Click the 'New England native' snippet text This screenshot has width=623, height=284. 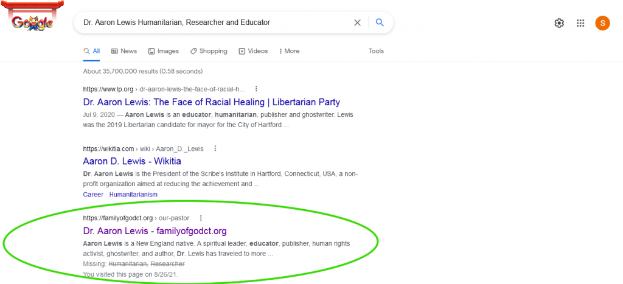click(x=217, y=248)
